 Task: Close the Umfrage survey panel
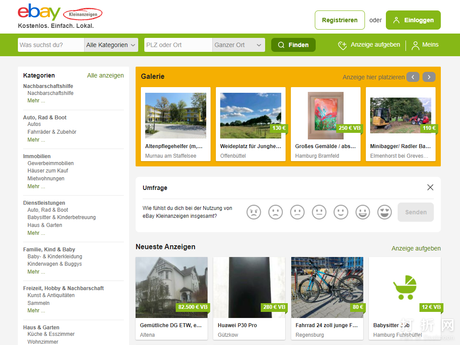click(x=430, y=187)
